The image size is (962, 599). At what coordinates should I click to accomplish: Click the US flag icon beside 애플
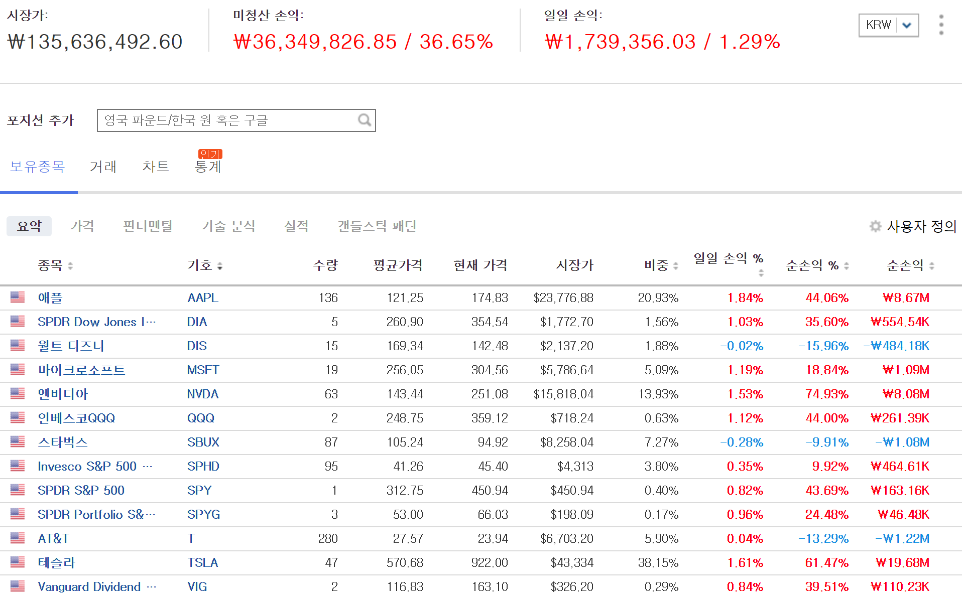coord(18,297)
